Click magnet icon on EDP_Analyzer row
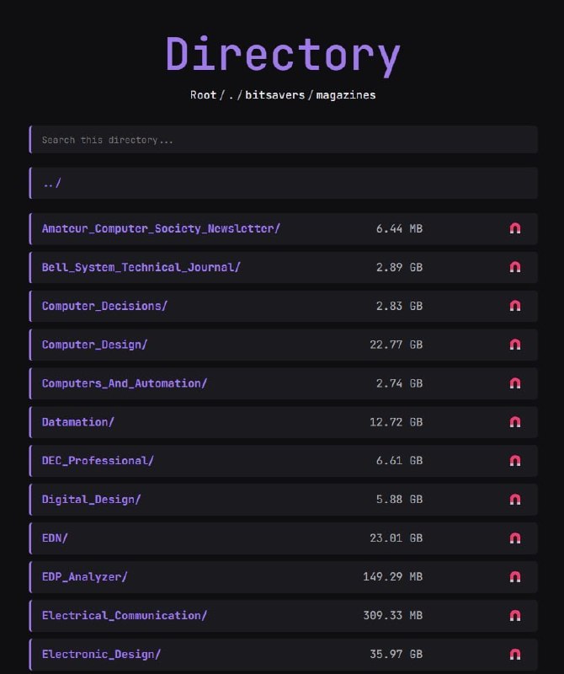564x674 pixels. (x=515, y=576)
